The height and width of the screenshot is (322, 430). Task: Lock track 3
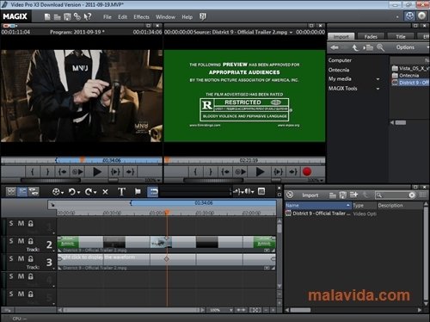[31, 259]
